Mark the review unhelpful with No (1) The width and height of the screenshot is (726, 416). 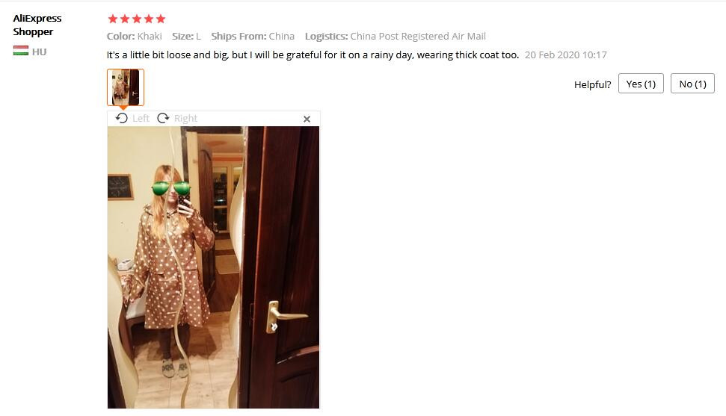pyautogui.click(x=692, y=84)
